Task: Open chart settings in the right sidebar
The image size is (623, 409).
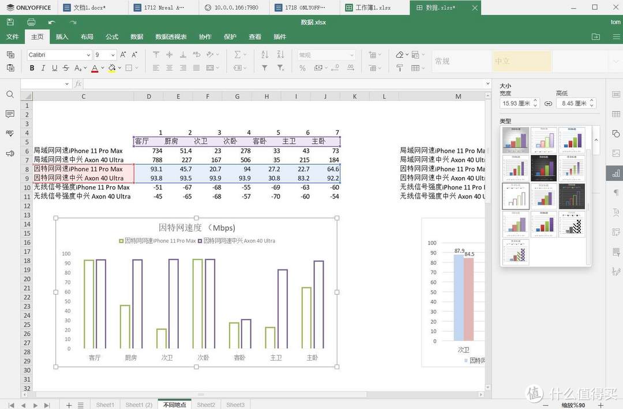Action: click(x=616, y=173)
